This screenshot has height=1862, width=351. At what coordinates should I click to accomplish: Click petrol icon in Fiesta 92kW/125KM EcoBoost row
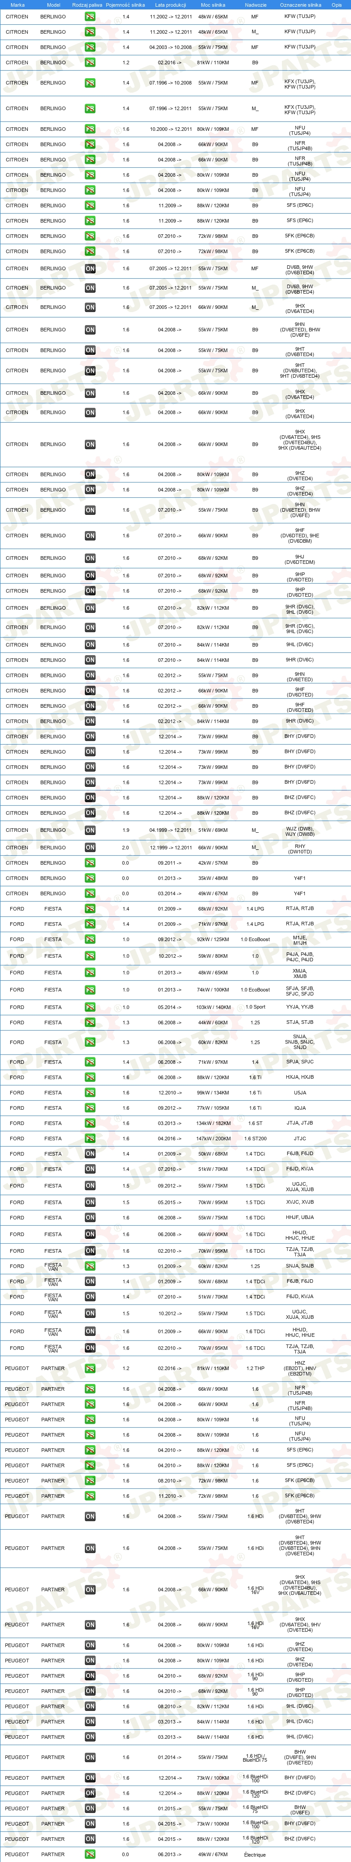coord(90,940)
